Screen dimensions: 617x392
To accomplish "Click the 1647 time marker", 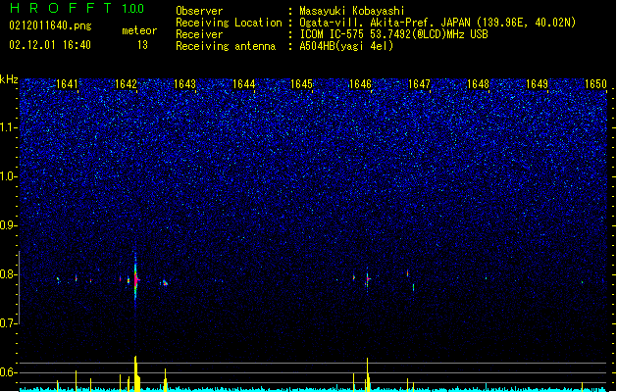I will point(419,84).
